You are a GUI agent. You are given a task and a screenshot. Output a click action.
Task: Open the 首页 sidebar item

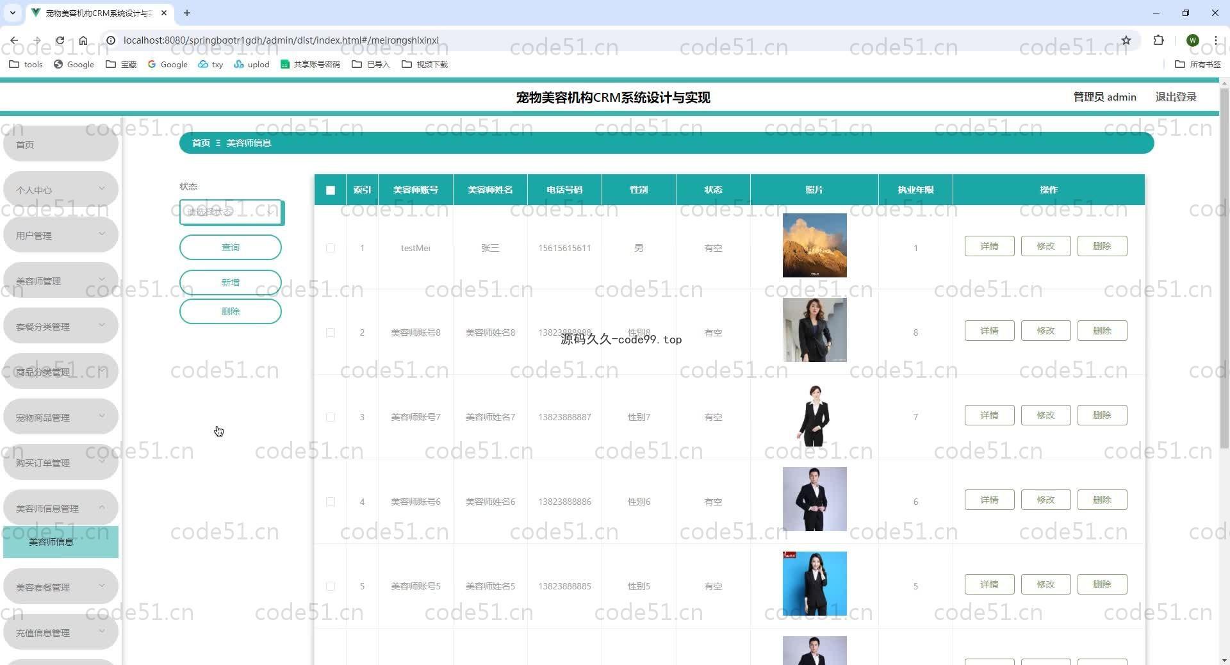click(61, 144)
